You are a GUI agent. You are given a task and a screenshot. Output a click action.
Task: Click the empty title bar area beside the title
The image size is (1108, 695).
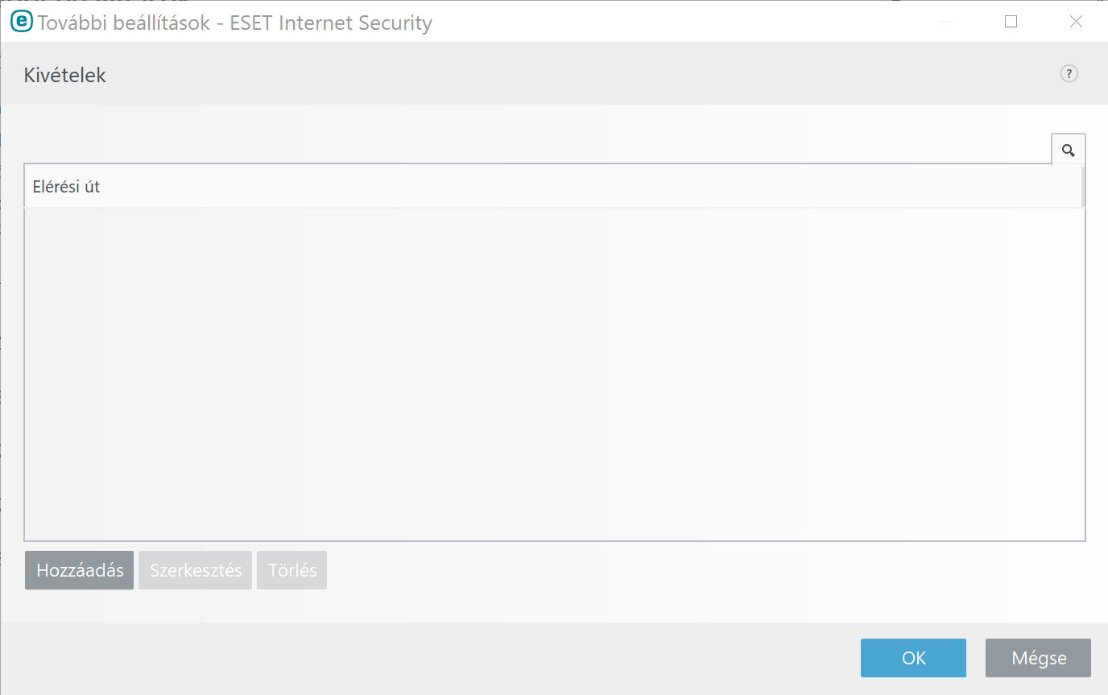pyautogui.click(x=676, y=22)
